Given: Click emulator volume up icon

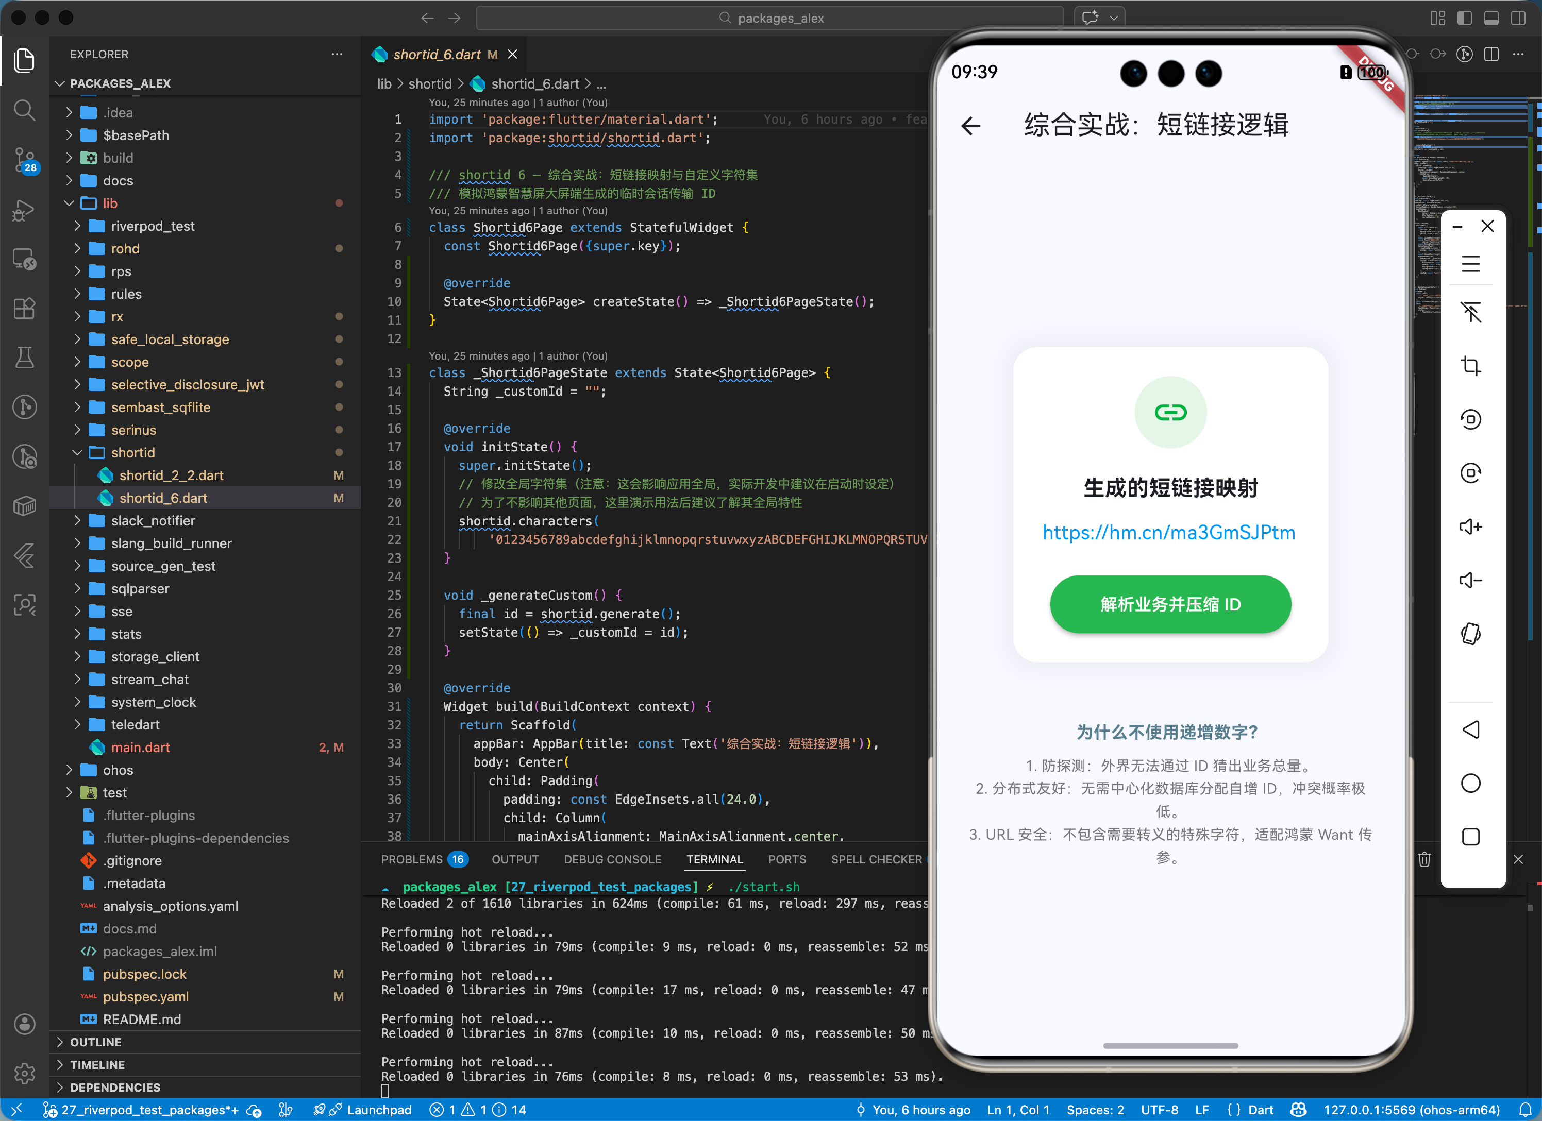Looking at the screenshot, I should click(x=1470, y=527).
